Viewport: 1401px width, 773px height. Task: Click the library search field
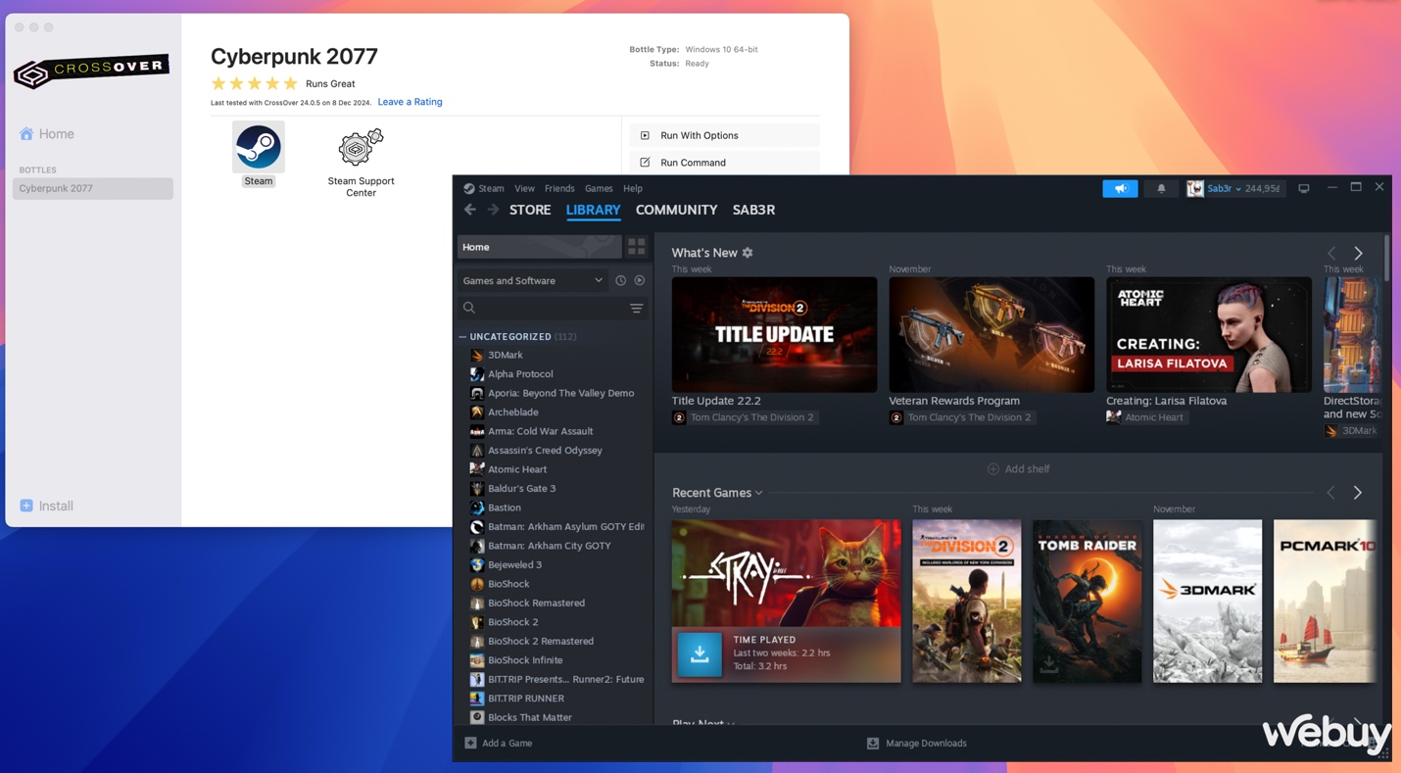(x=541, y=308)
